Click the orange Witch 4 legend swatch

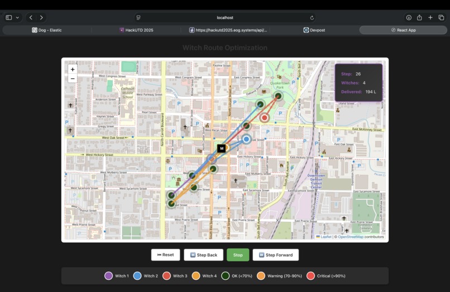[x=196, y=276]
